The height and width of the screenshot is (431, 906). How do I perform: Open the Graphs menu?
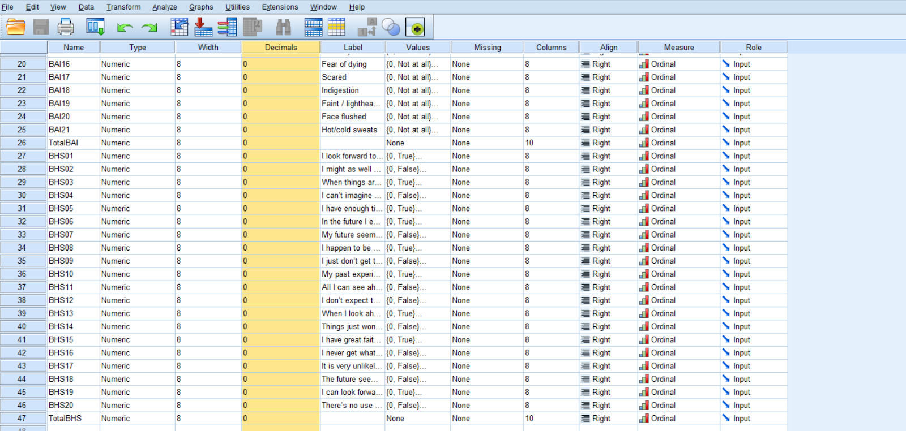click(201, 7)
